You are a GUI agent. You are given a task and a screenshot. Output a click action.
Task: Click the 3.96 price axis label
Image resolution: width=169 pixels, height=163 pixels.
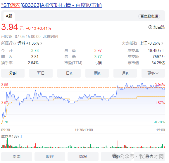[x=4, y=85]
